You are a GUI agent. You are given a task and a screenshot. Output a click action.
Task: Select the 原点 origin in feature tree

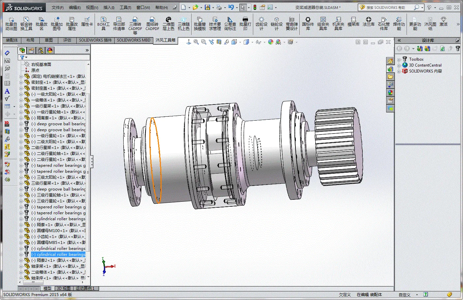pos(35,71)
